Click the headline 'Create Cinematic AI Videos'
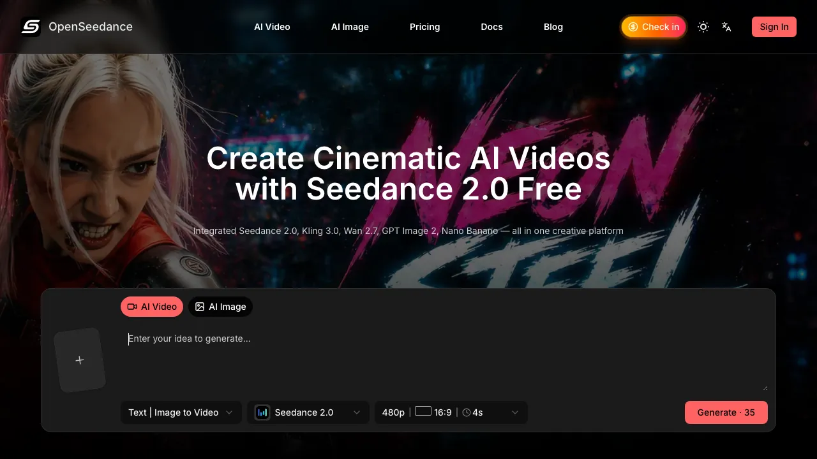Viewport: 817px width, 459px height. pos(408,158)
